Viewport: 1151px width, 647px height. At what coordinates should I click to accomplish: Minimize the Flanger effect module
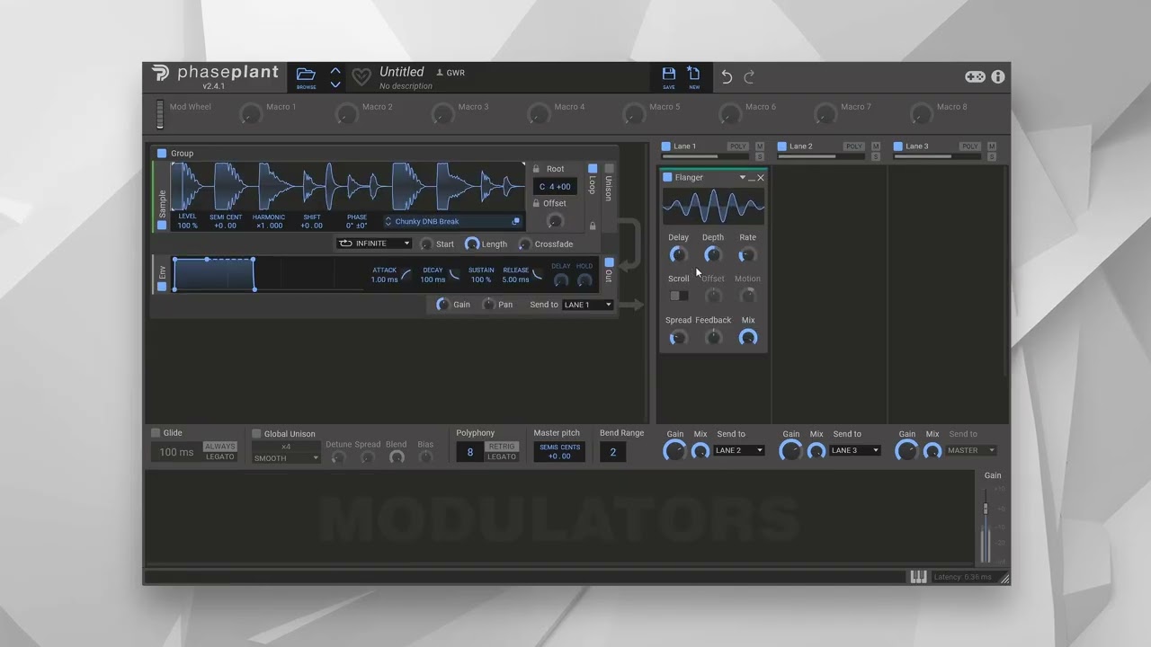click(752, 179)
